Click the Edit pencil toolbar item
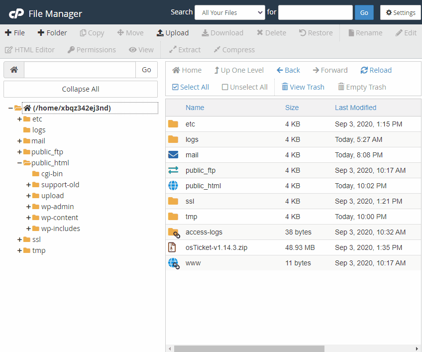This screenshot has height=352, width=422. click(406, 33)
